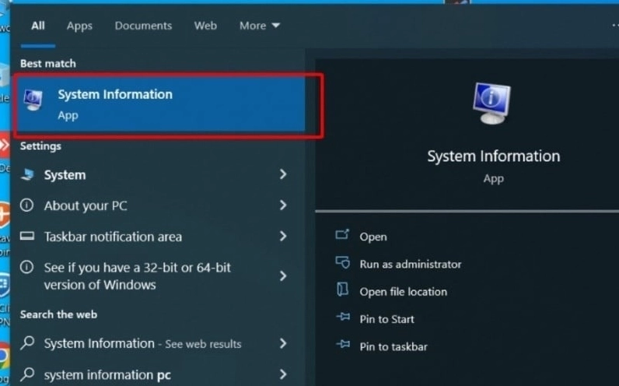Expand Taskbar notification area chevron
Screen dimensions: 619x386
[282, 237]
